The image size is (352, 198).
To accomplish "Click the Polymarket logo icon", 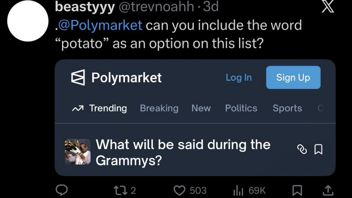I will [x=78, y=77].
